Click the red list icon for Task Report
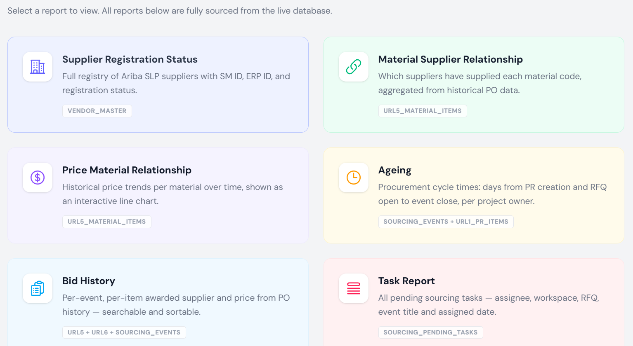 354,288
